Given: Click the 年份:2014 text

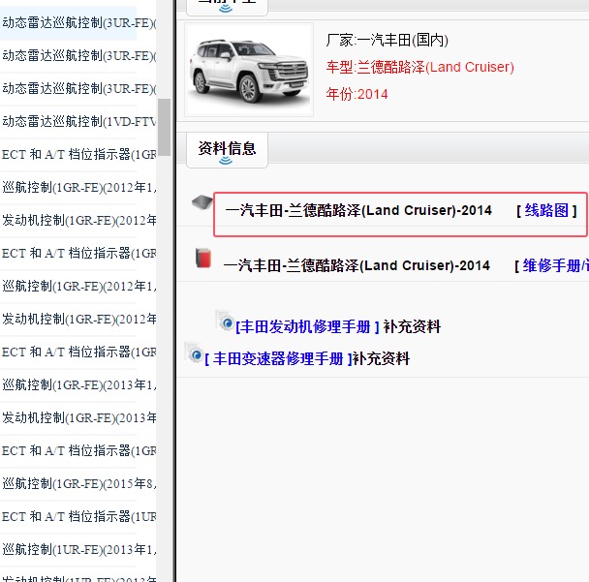Looking at the screenshot, I should point(356,94).
